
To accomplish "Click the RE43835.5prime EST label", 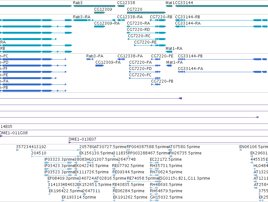I will point(128,185).
